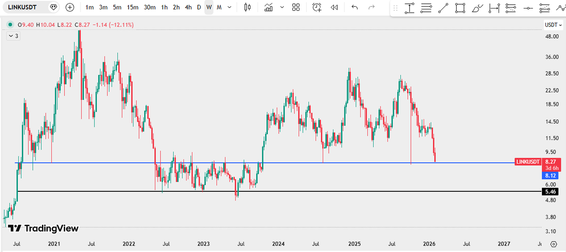Screen dimensions: 566x252
Task: Click the red LINKUSDT price label
Action: [x=527, y=162]
